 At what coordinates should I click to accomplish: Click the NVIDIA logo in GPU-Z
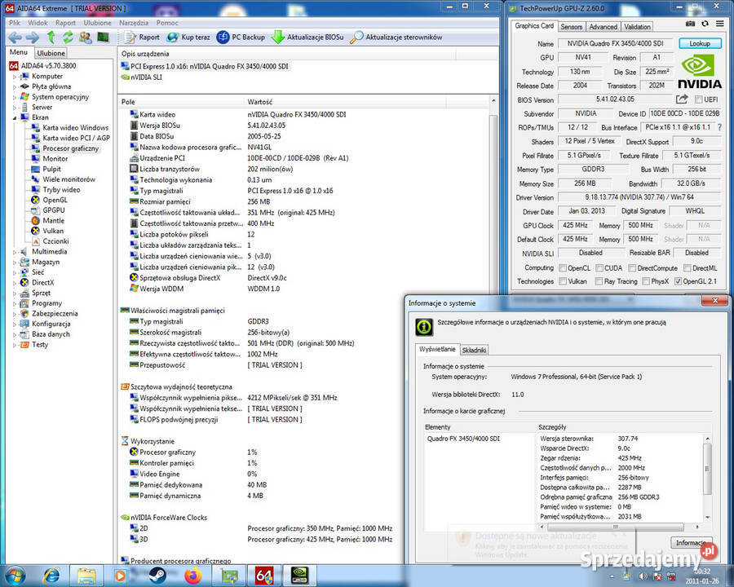click(700, 71)
